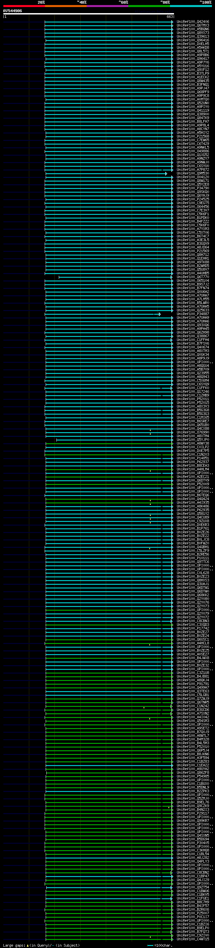This screenshot has width=215, height=948.
Task: Click the green segment of identity scale
Action: (x=149, y=6)
